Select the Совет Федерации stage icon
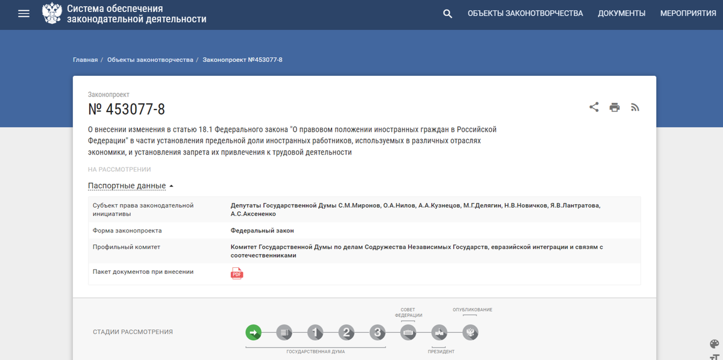Image resolution: width=723 pixels, height=360 pixels. (x=408, y=332)
